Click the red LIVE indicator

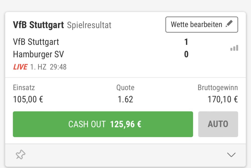coord(20,67)
